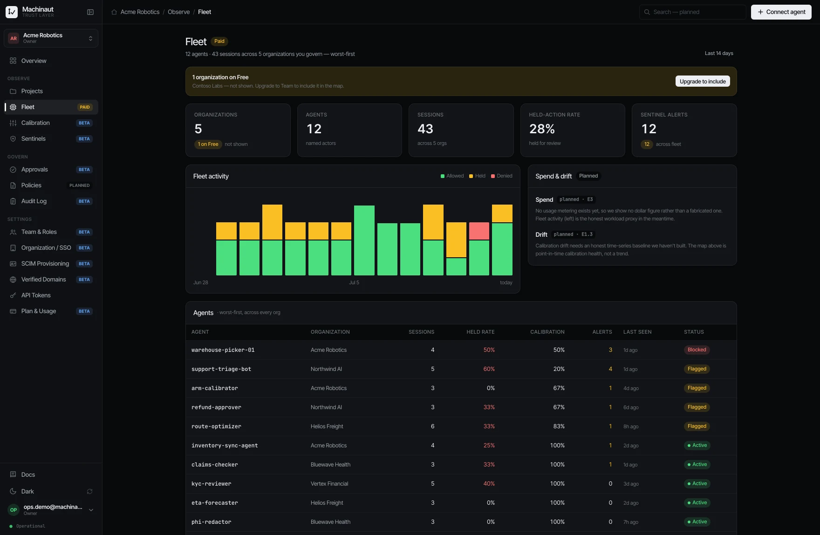Image resolution: width=820 pixels, height=535 pixels.
Task: Click the Policies document icon
Action: (x=13, y=185)
